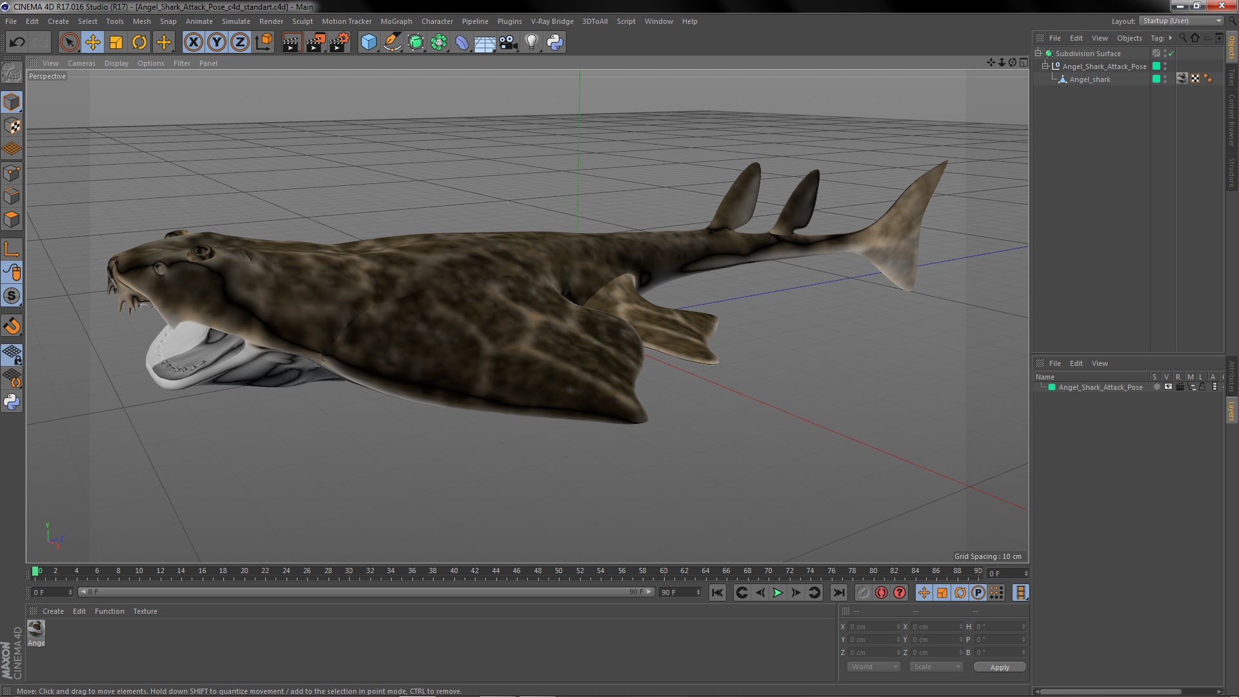This screenshot has height=697, width=1239.
Task: Click the Undo arrow icon
Action: (x=17, y=43)
